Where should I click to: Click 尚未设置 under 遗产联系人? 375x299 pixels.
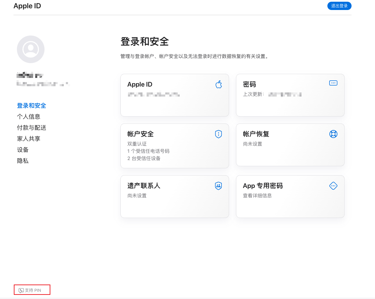coord(137,196)
